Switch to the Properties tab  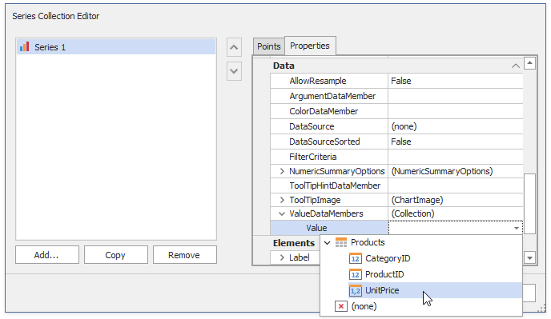[x=310, y=46]
